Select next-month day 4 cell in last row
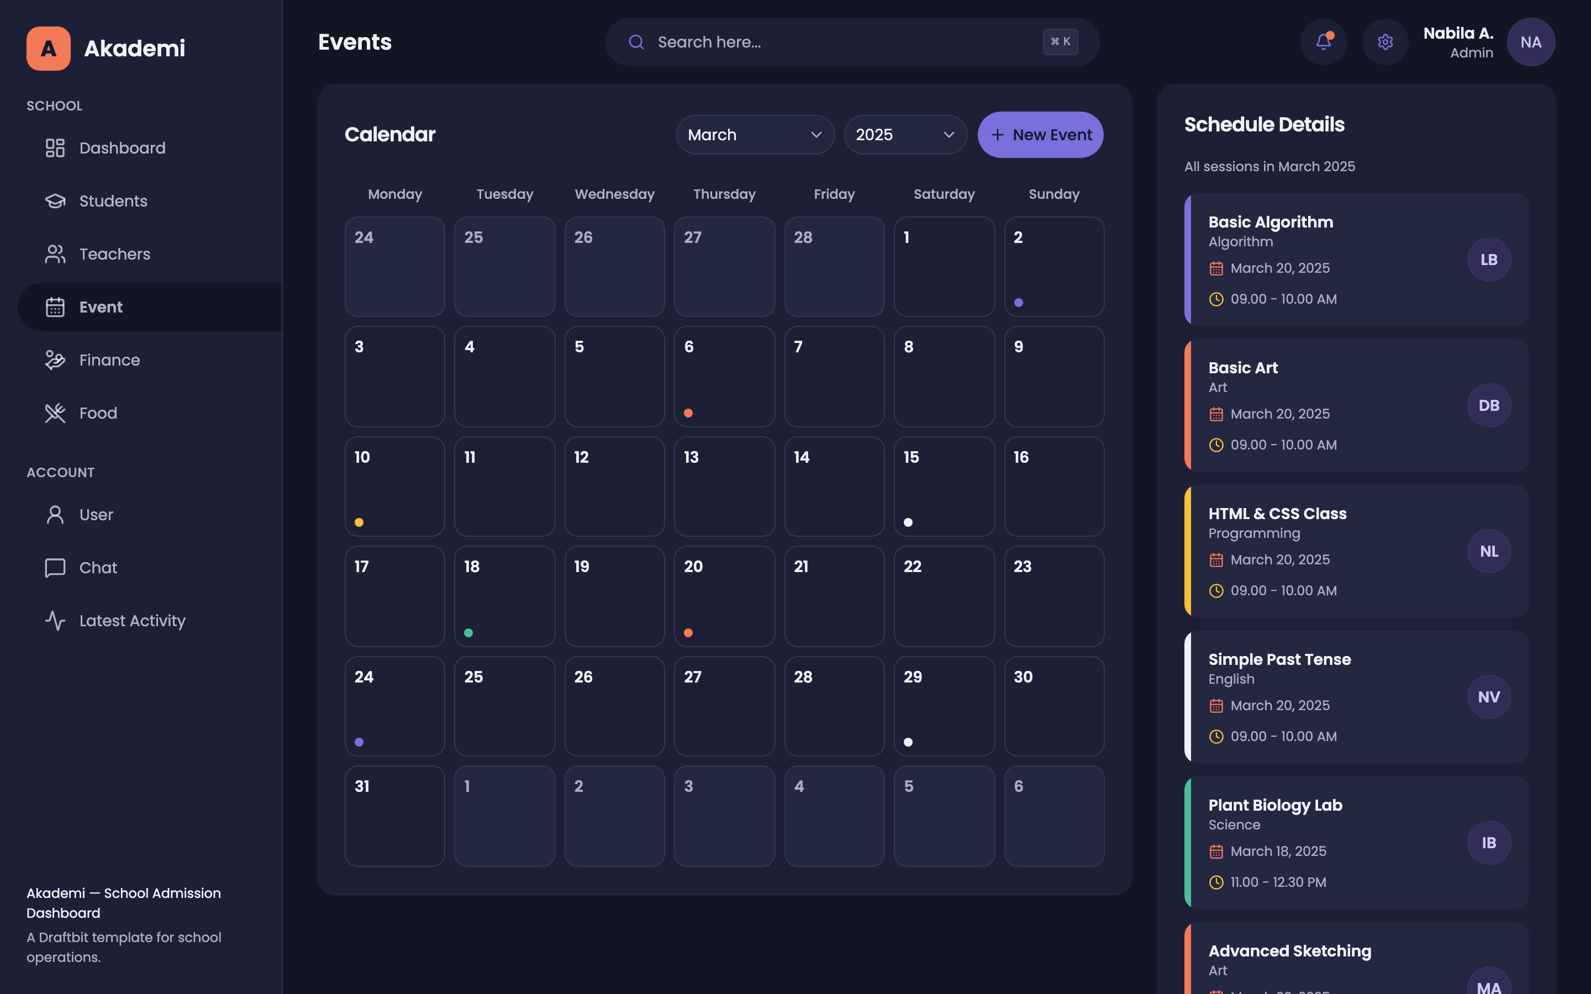The height and width of the screenshot is (994, 1591). [x=834, y=816]
